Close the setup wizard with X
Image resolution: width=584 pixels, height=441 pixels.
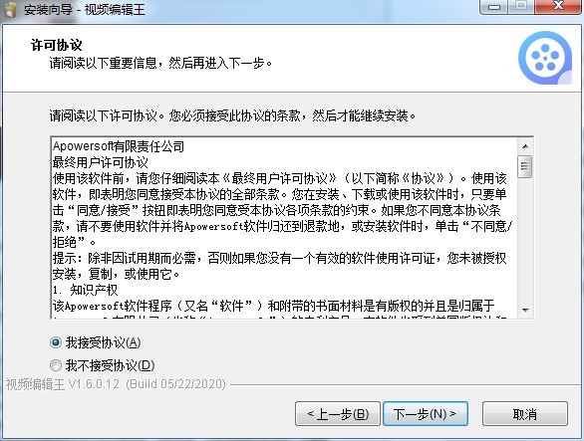[x=557, y=7]
